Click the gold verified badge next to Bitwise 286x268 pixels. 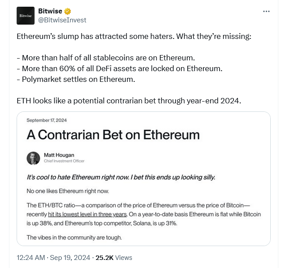tap(67, 11)
